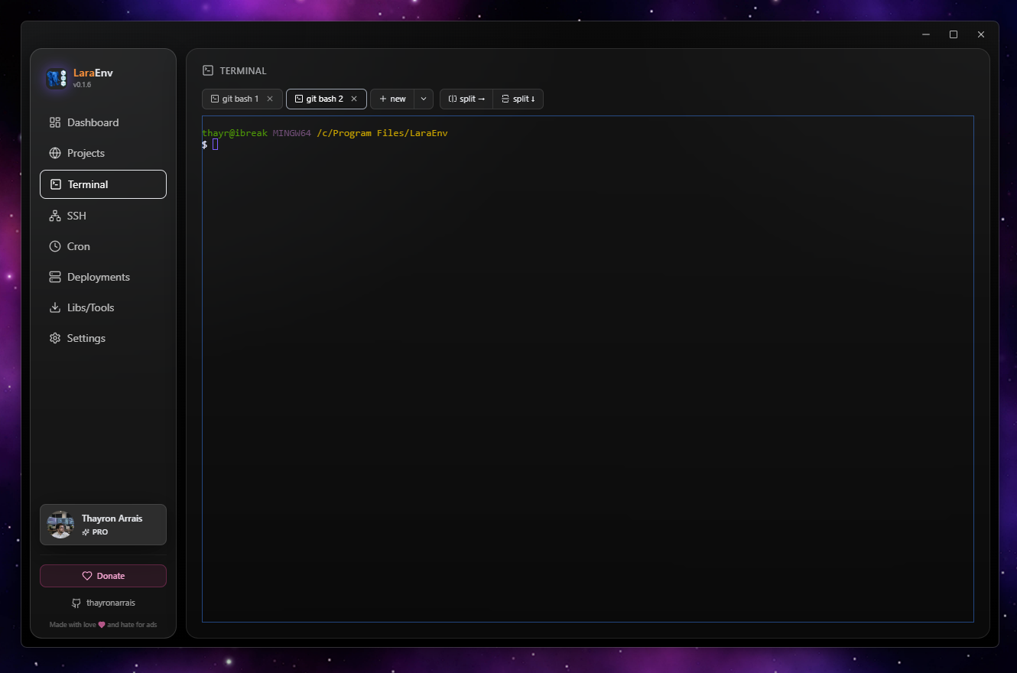Click the Dashboard grid icon
The width and height of the screenshot is (1017, 673).
[x=55, y=122]
